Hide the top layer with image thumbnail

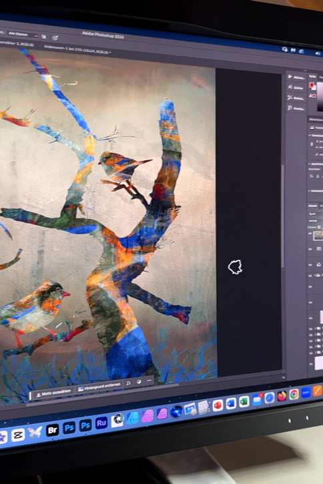310,234
